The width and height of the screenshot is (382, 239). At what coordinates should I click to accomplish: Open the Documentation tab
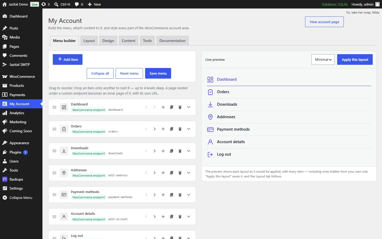(172, 41)
